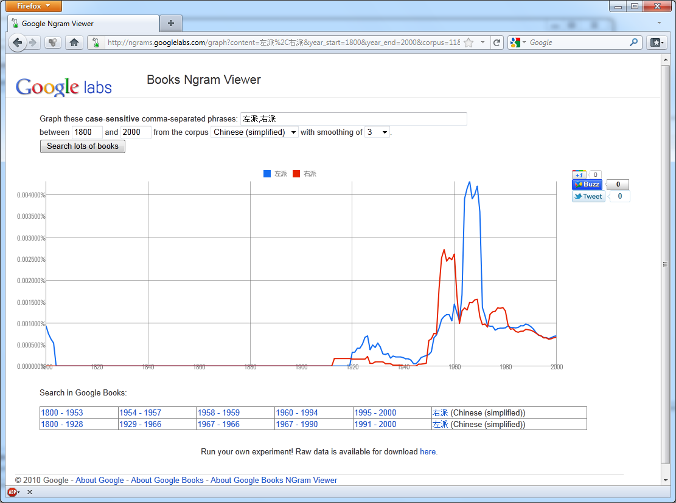Open the smoothing dropdown showing 3

coord(377,132)
